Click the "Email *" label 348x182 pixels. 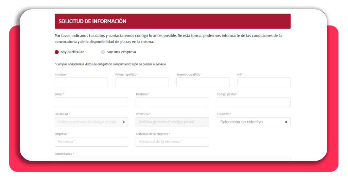[59, 94]
